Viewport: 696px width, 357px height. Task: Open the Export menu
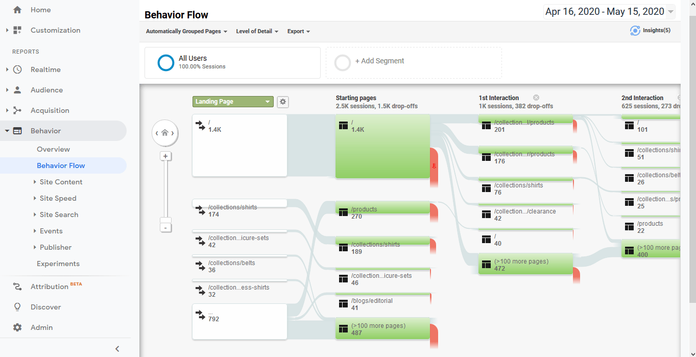[x=299, y=31]
